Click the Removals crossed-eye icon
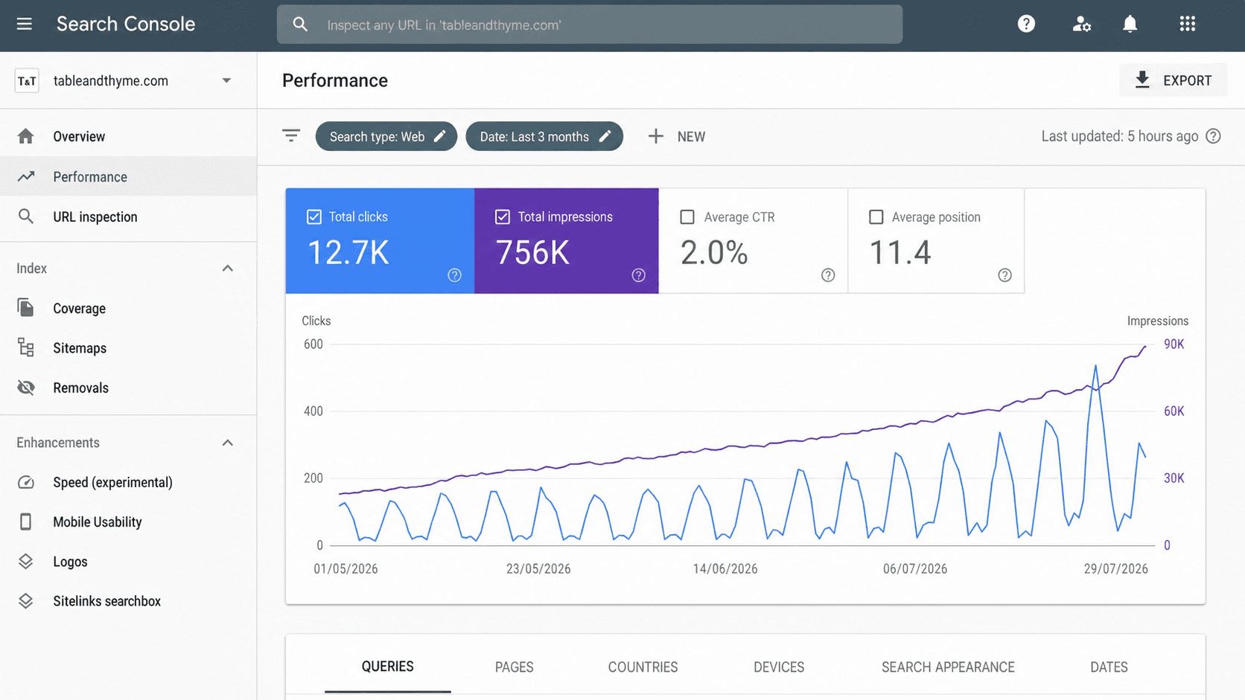This screenshot has height=700, width=1245. click(x=26, y=388)
